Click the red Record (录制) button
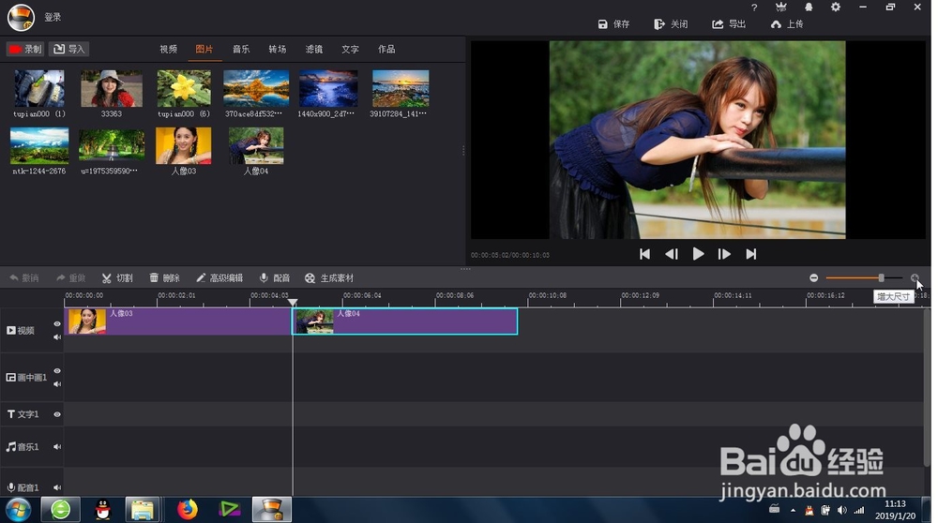The height and width of the screenshot is (523, 938). coord(25,49)
